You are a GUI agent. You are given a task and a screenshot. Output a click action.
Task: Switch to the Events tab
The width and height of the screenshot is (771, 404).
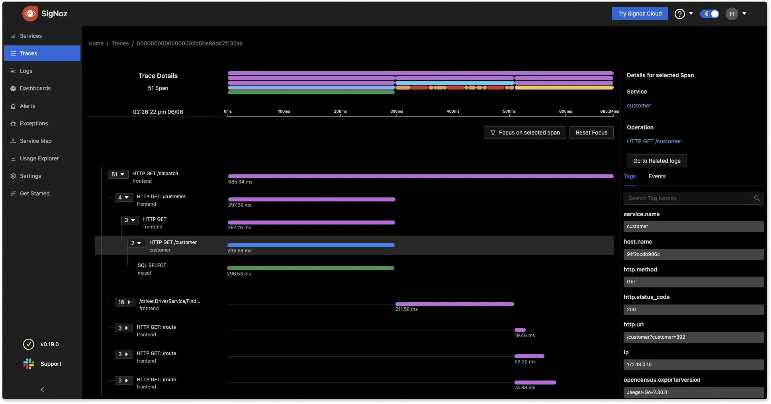coord(657,176)
